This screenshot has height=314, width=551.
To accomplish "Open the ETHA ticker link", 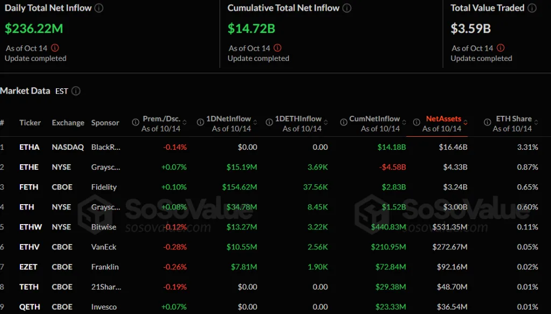I will (29, 147).
